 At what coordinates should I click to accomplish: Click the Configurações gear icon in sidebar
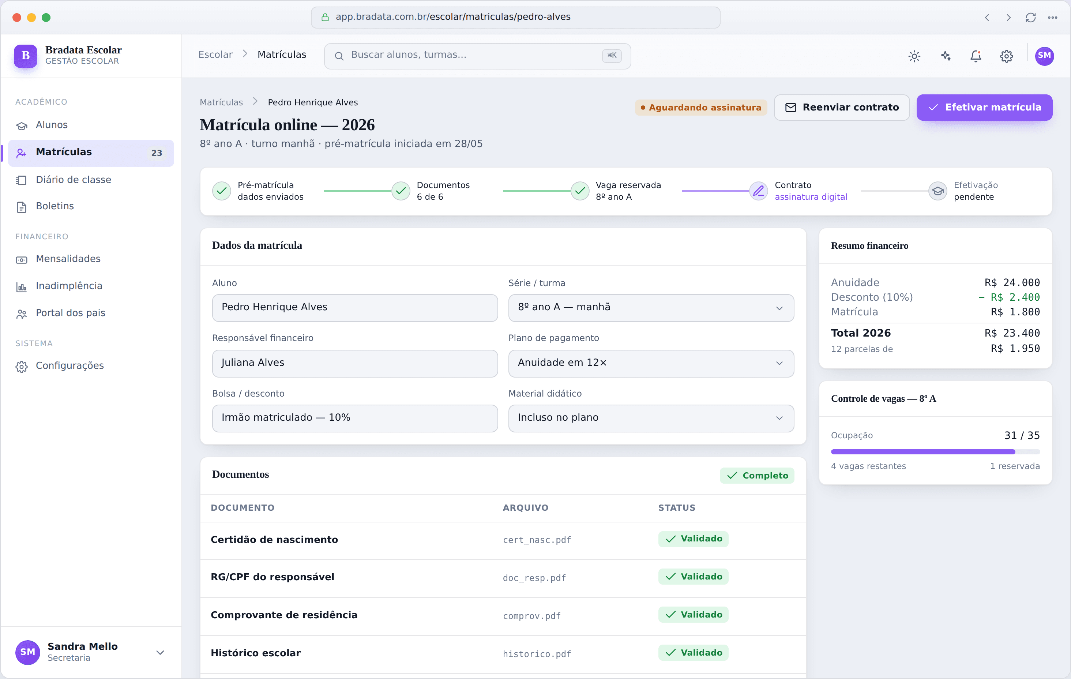[21, 367]
